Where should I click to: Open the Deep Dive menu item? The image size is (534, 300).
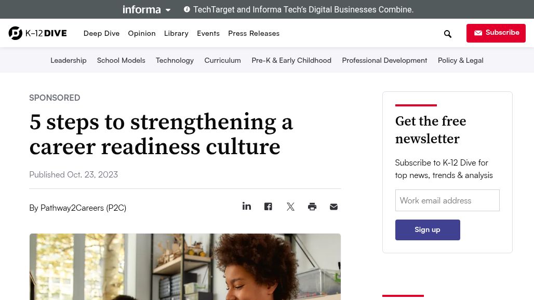click(x=101, y=33)
